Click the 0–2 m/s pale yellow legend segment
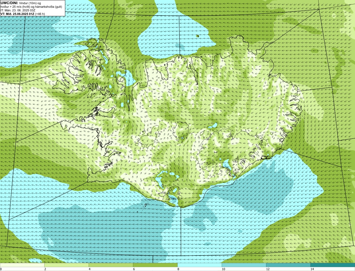355x271 pixels. [x=22, y=265]
